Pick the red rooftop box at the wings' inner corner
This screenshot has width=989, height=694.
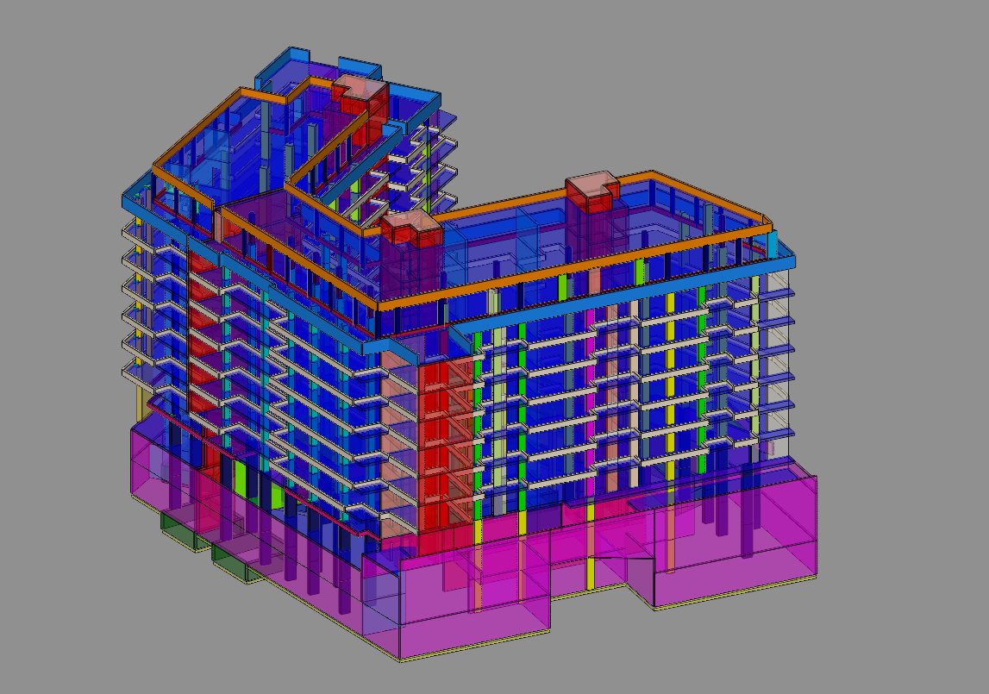[x=410, y=228]
